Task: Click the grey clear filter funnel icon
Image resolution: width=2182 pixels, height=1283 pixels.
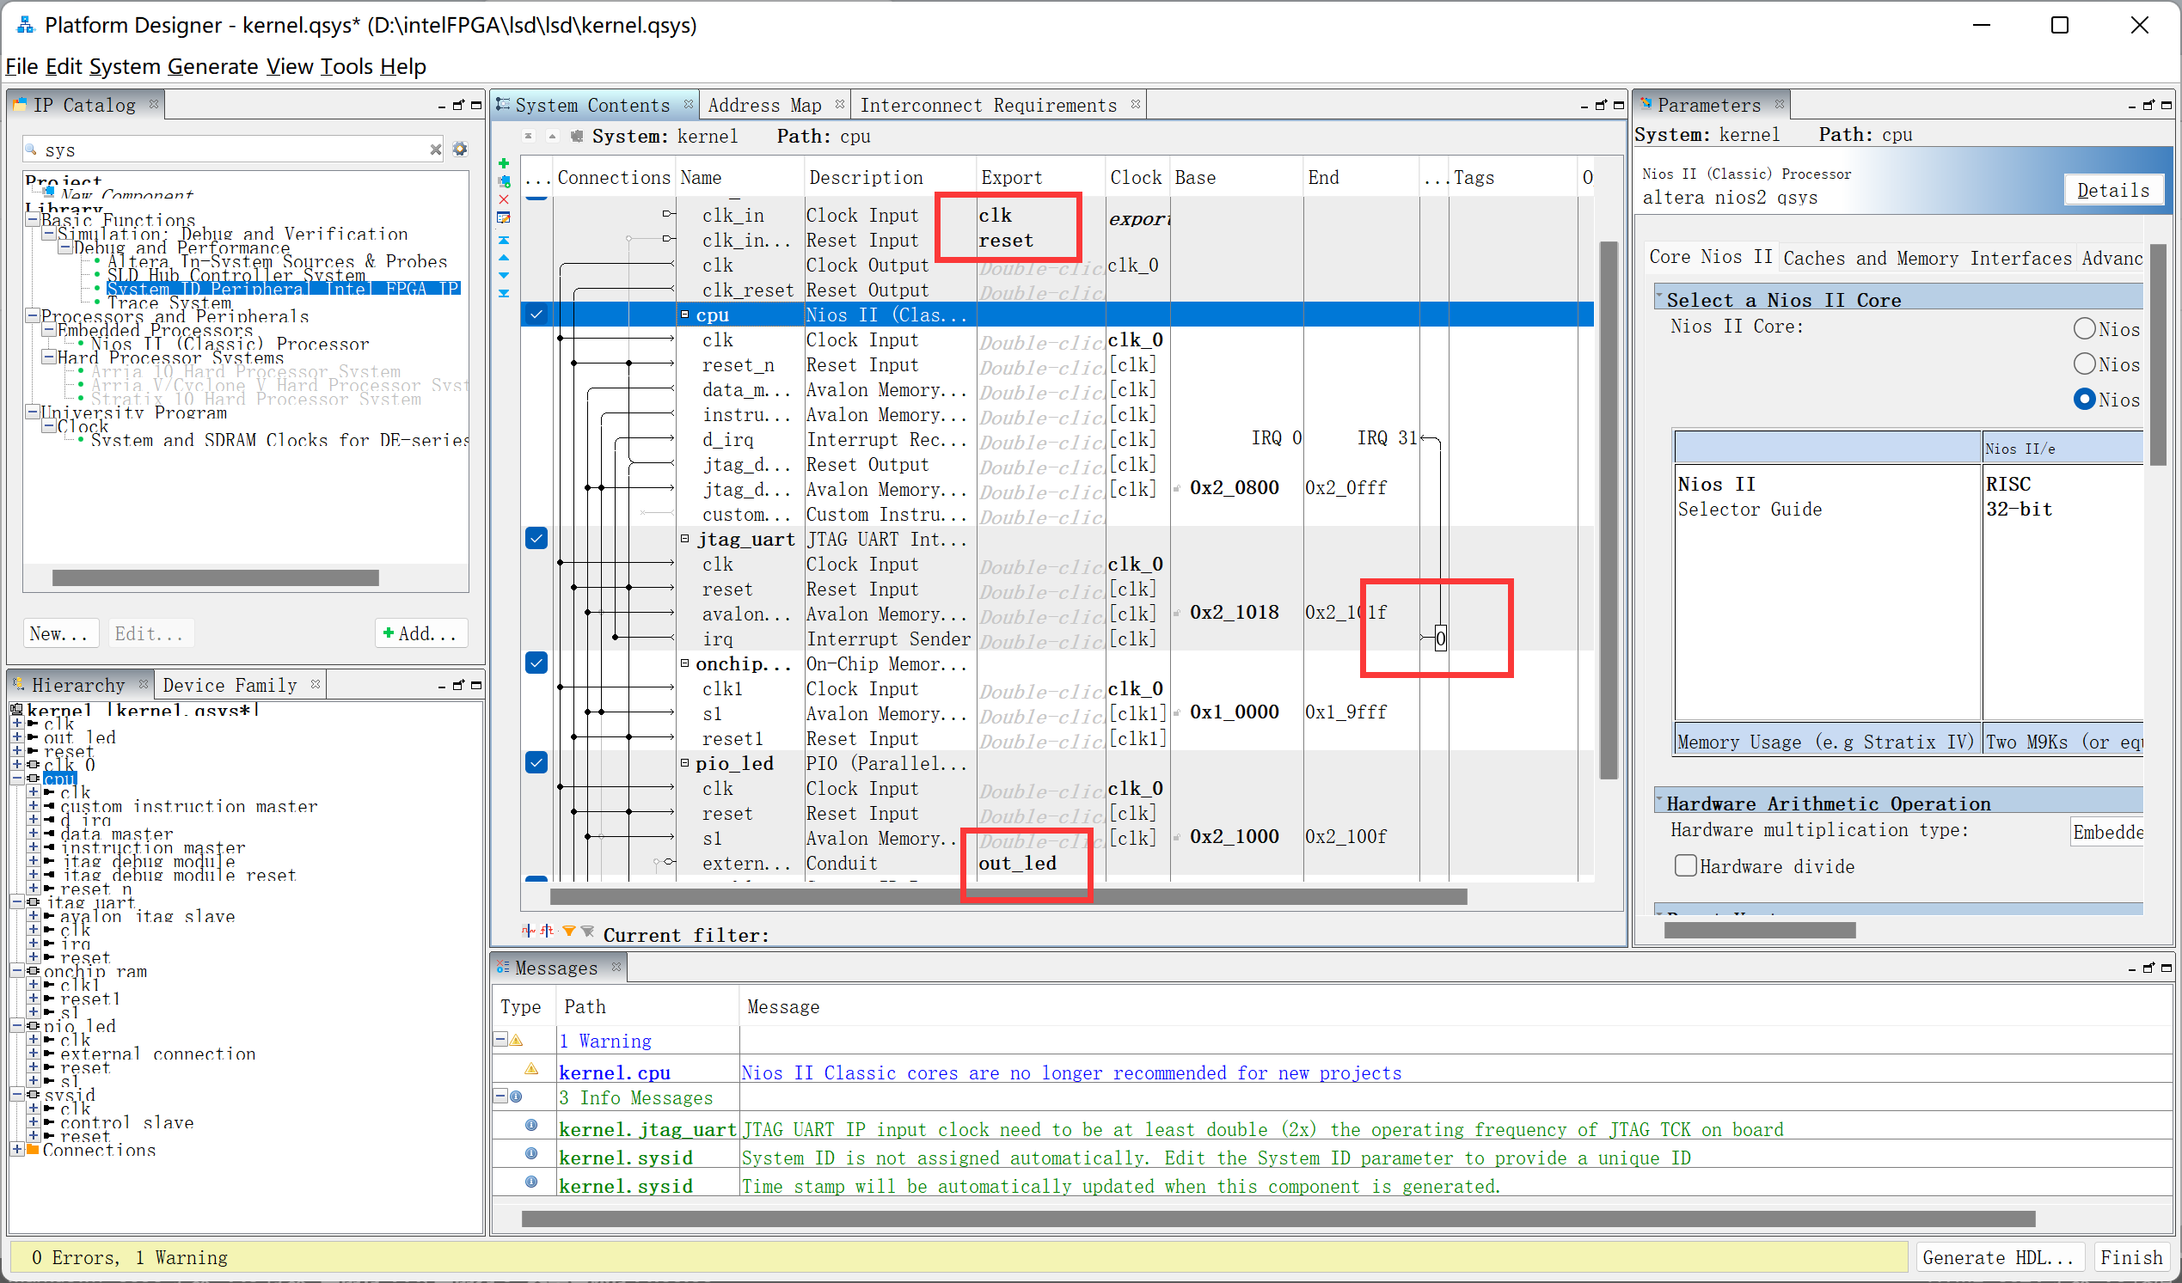Action: click(588, 932)
